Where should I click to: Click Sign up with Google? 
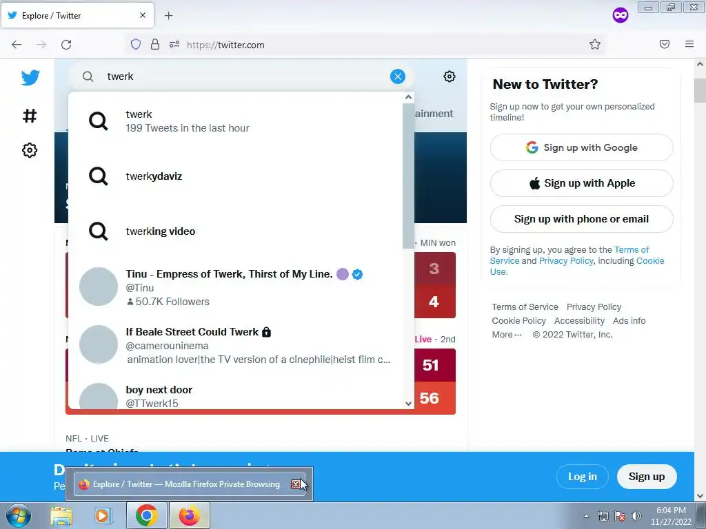point(581,147)
